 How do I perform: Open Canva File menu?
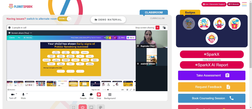coord(19,38)
